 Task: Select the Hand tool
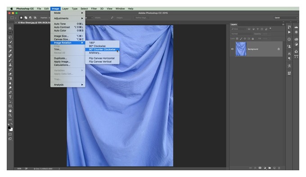10,111
